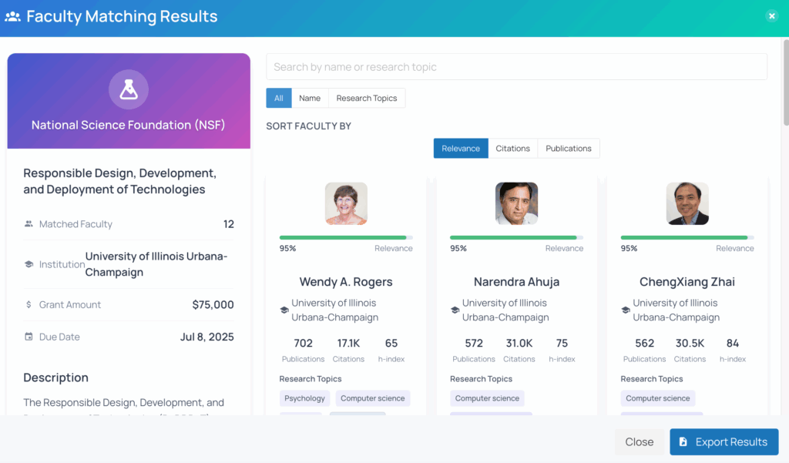Focus the name or research topic search field
This screenshot has width=789, height=463.
click(x=516, y=67)
